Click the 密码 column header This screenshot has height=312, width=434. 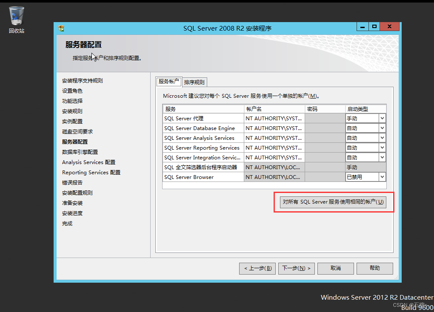(325, 109)
